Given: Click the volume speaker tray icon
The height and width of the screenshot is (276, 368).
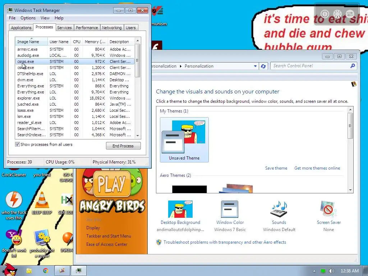Looking at the screenshot, I should coord(331,271).
